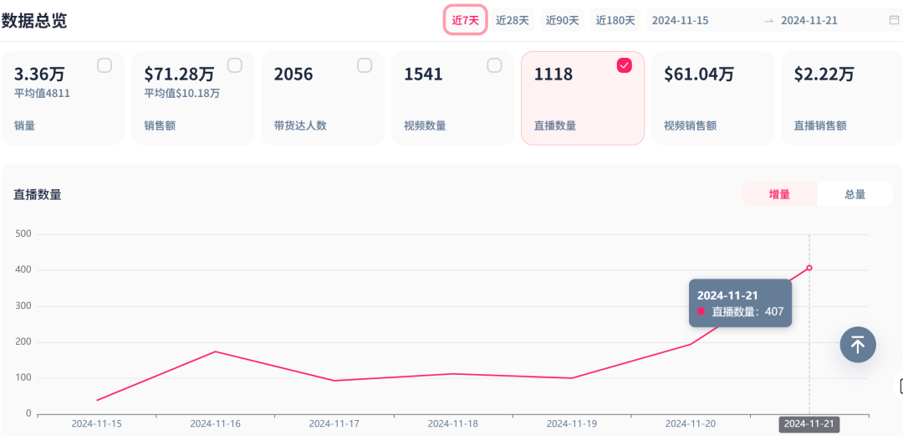
Task: Open the 直播销售额 $2.22万 card
Action: [x=841, y=98]
